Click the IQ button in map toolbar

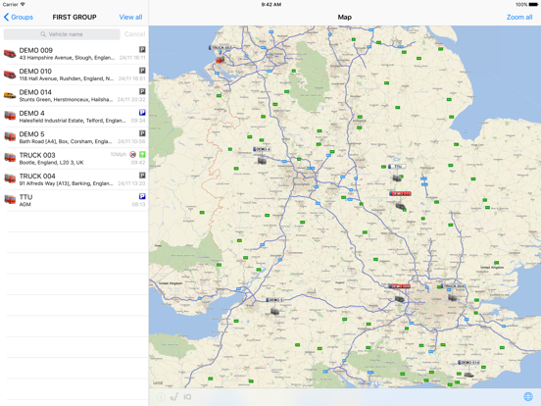pos(187,397)
